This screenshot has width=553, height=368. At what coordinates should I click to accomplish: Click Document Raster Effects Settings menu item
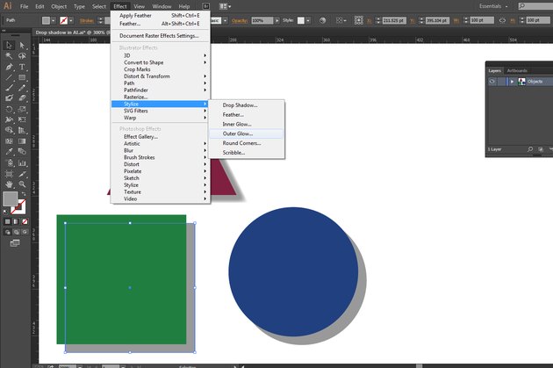pos(161,36)
